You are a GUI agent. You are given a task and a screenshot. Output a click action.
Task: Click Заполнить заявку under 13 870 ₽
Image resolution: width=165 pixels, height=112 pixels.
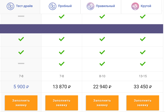click(62, 103)
